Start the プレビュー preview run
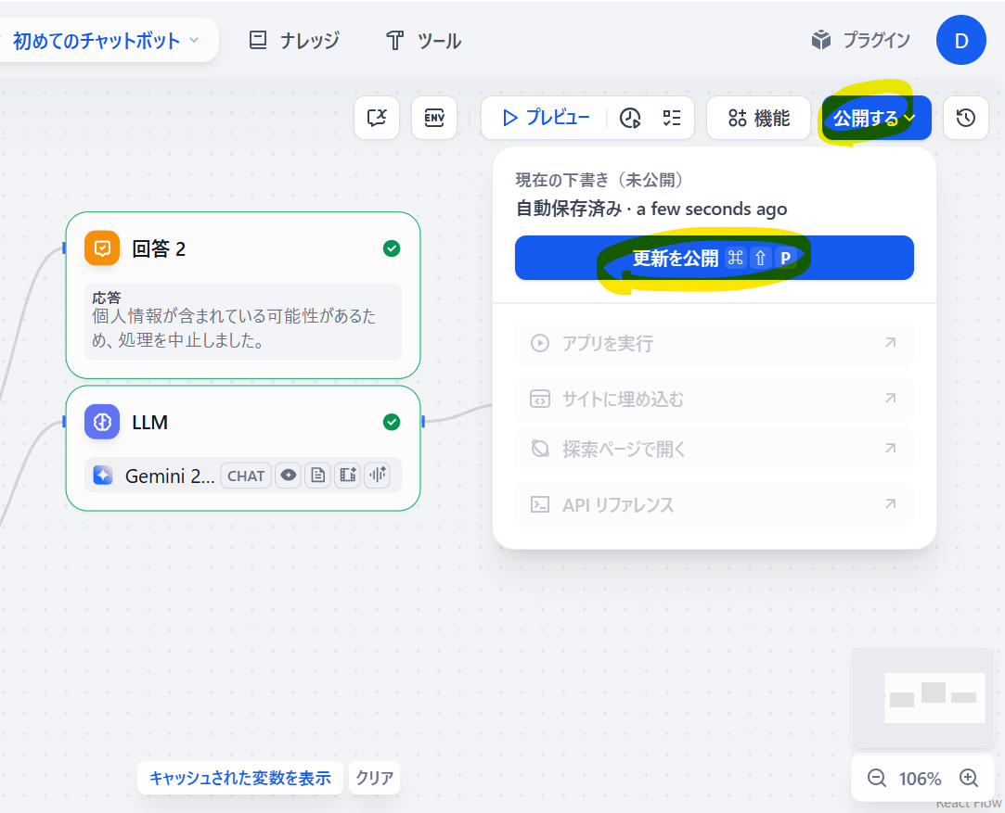Viewport: 1005px width, 813px height. [546, 118]
